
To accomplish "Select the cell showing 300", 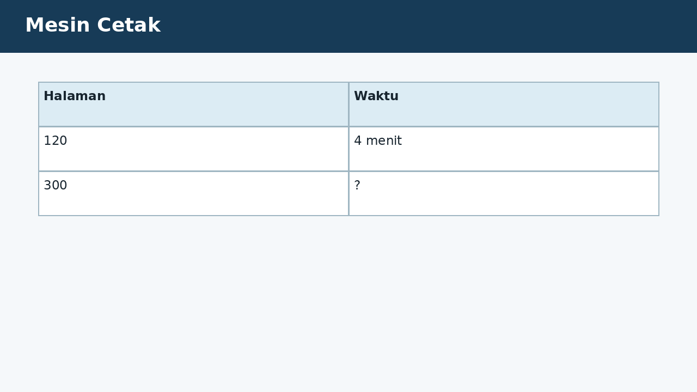I will pyautogui.click(x=193, y=193).
